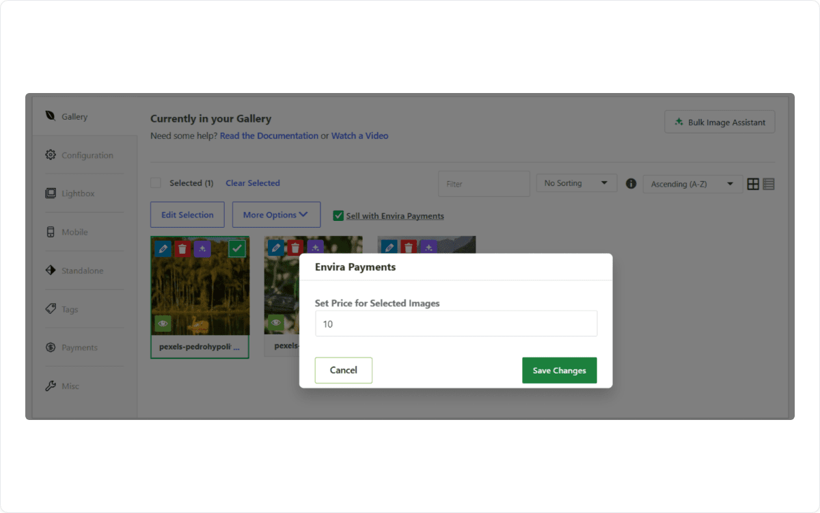Edit the pexels-pedrohypoli image with pencil icon
Image resolution: width=820 pixels, height=513 pixels.
[163, 248]
